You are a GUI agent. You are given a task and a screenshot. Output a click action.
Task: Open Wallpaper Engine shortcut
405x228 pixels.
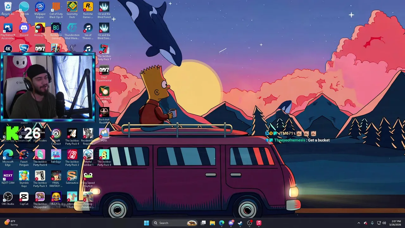tap(40, 10)
